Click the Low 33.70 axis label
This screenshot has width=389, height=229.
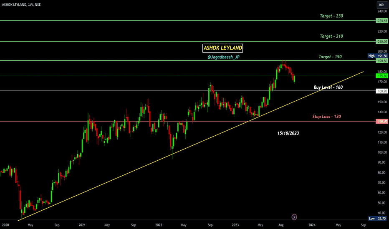pos(378,218)
